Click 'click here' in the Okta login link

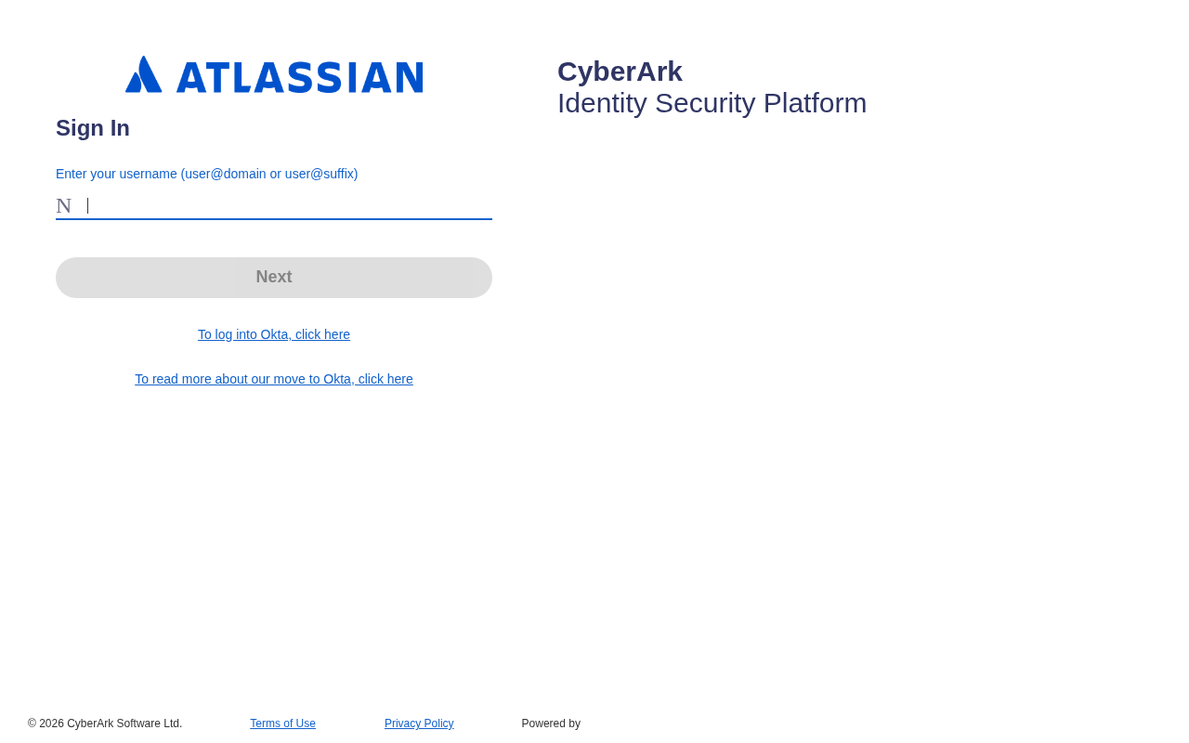(322, 334)
